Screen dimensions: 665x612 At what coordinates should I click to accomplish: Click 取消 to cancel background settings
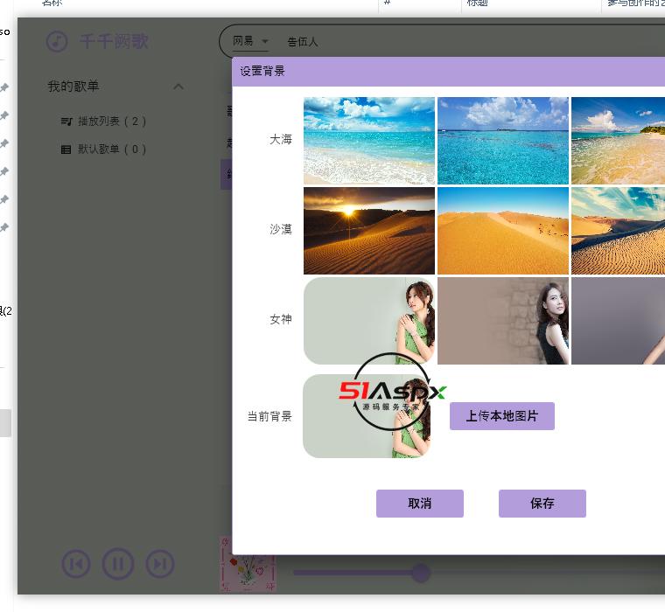(420, 504)
